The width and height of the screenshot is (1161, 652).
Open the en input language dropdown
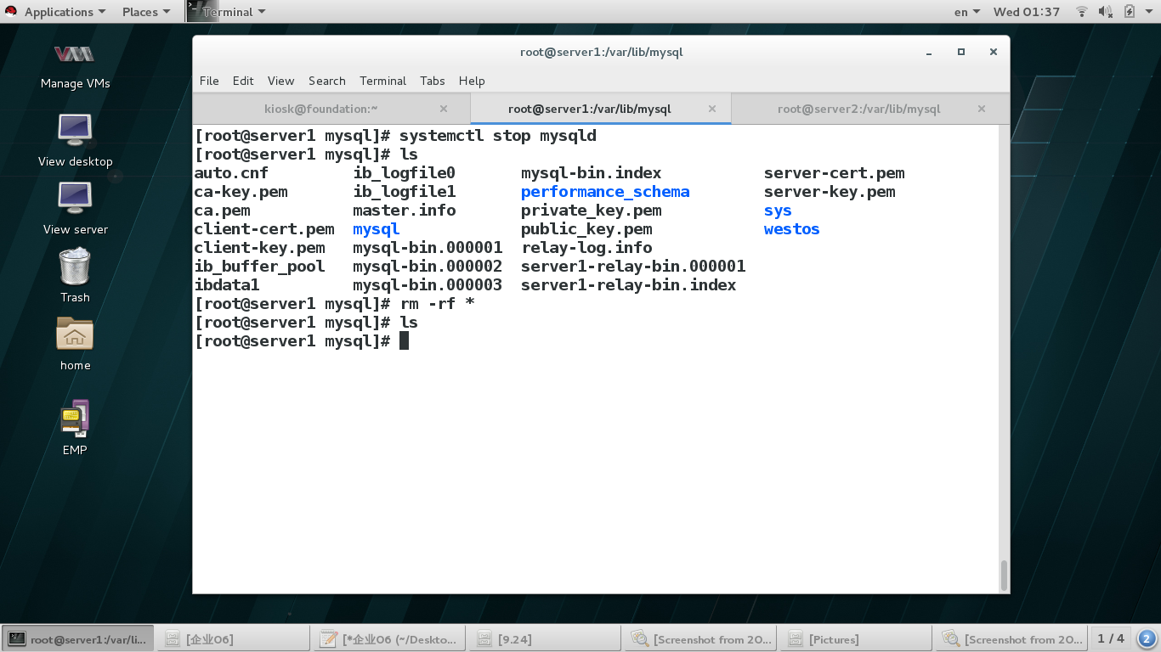click(x=967, y=12)
